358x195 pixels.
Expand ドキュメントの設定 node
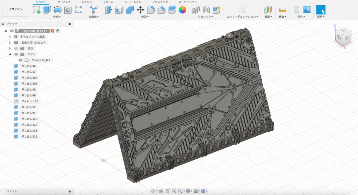[x=10, y=37]
